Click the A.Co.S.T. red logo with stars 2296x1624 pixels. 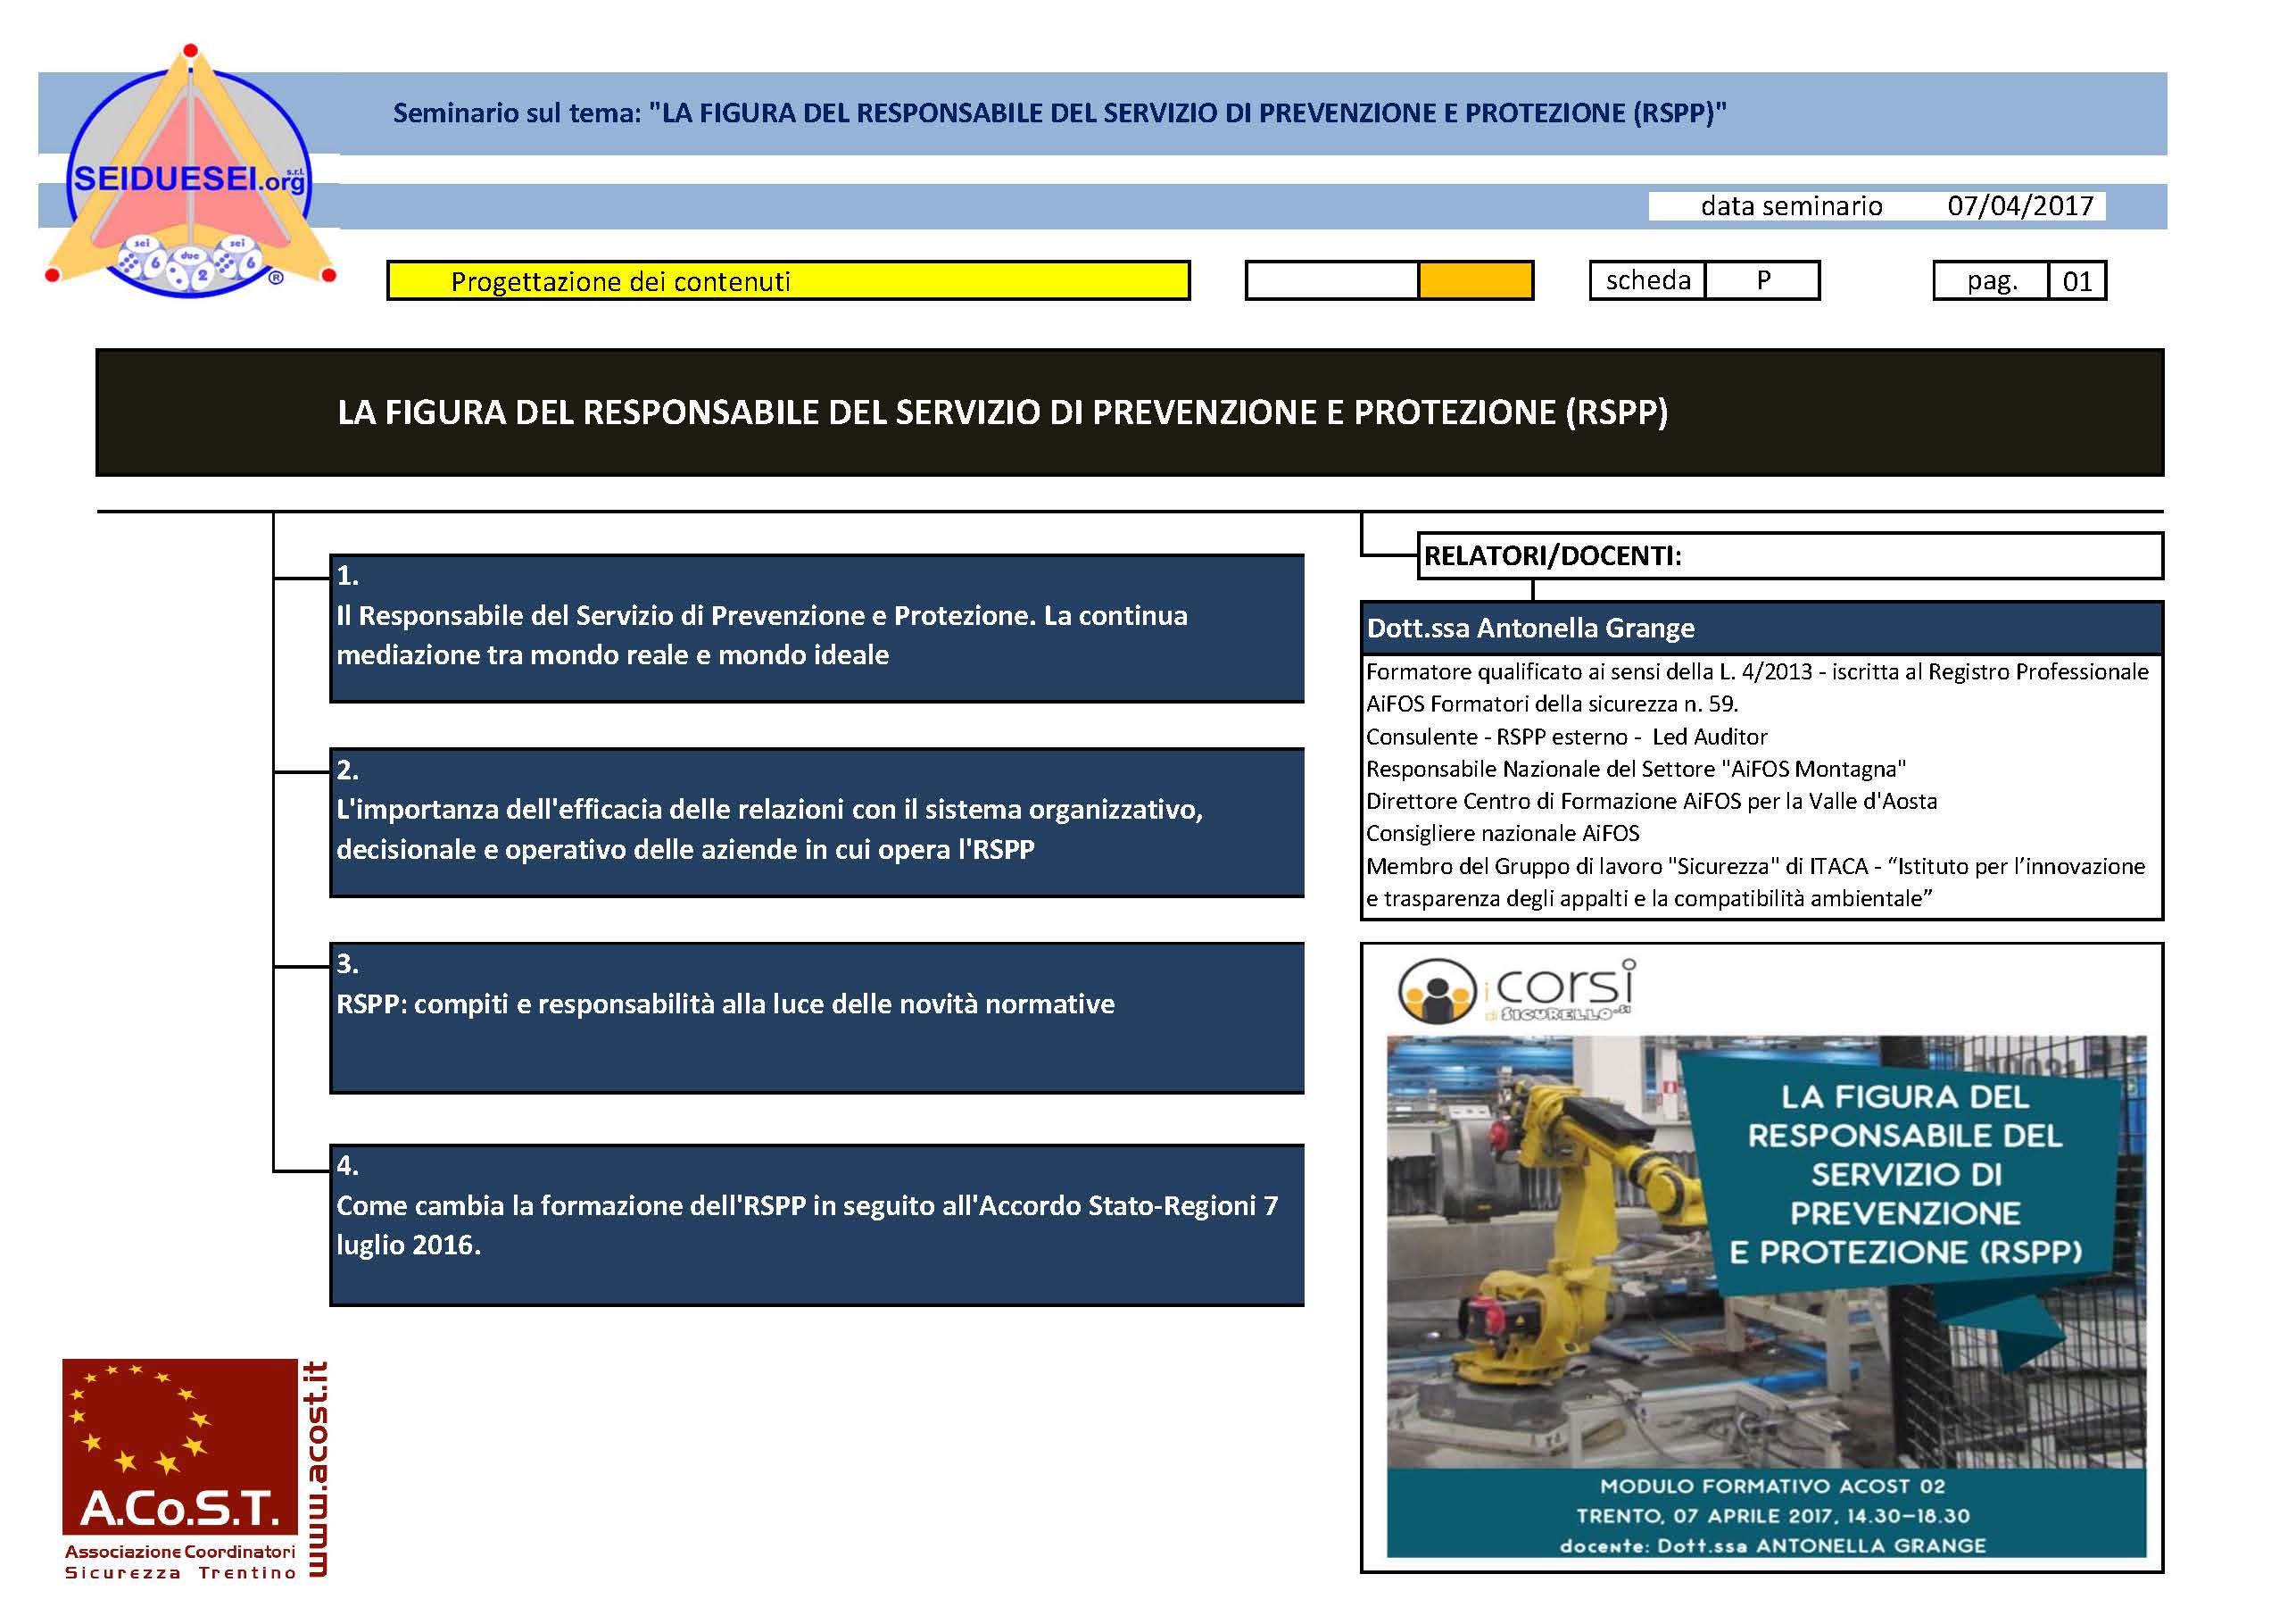pyautogui.click(x=180, y=1446)
